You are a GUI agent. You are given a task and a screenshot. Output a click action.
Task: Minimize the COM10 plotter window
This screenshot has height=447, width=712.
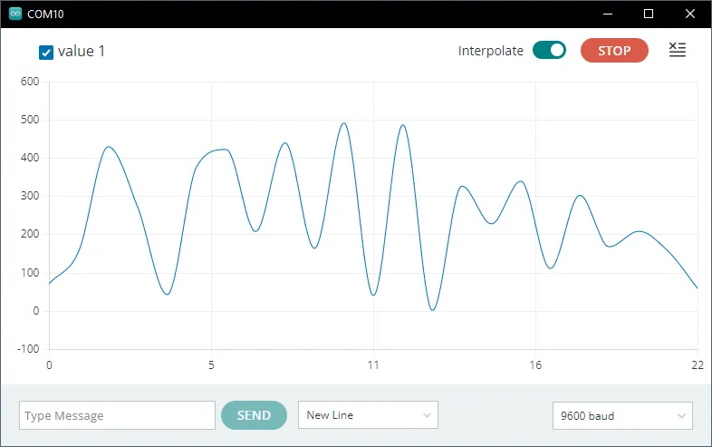coord(607,14)
